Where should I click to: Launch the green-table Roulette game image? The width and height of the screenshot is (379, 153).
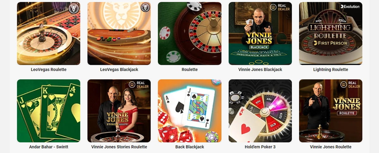coord(189,33)
